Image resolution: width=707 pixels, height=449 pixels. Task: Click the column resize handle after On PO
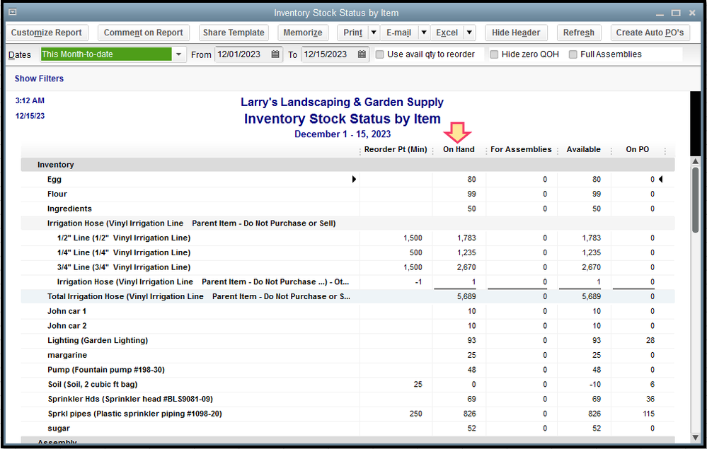pos(665,150)
